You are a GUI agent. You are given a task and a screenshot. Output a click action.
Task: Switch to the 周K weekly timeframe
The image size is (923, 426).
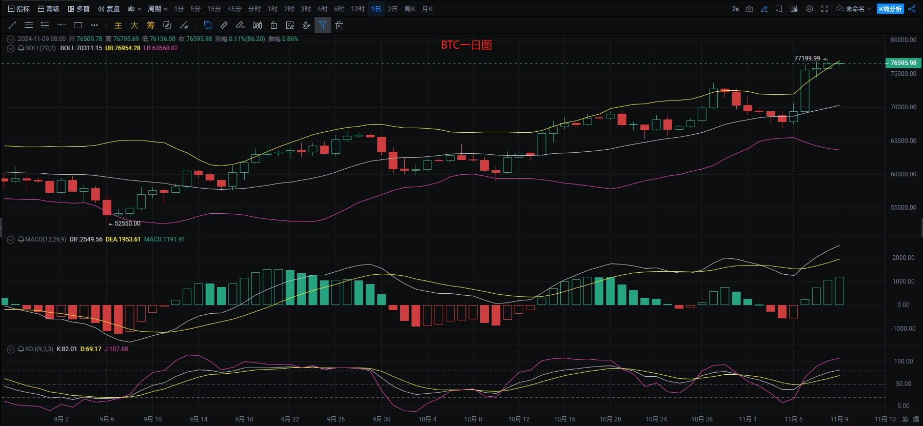pos(410,9)
